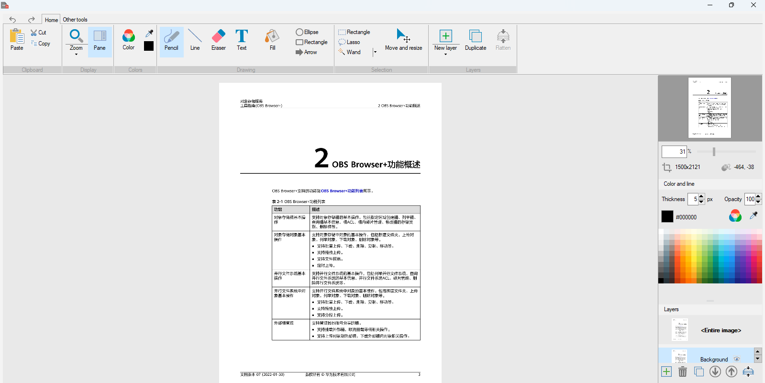Image resolution: width=765 pixels, height=383 pixels.
Task: Click the Redo arrow icon
Action: pos(32,20)
